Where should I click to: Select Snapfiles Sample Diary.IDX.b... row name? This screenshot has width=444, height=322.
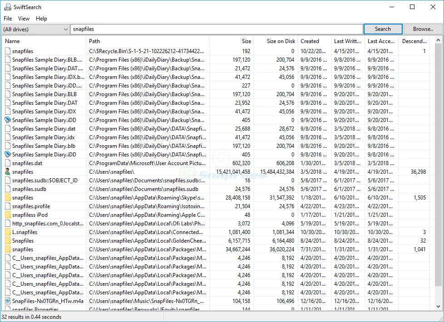(x=48, y=77)
